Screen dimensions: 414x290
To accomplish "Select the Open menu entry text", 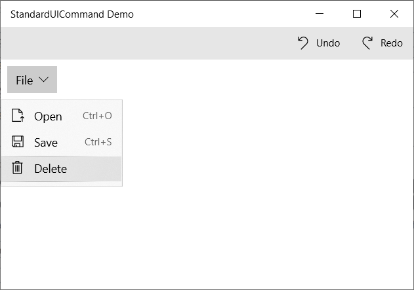I will [48, 117].
